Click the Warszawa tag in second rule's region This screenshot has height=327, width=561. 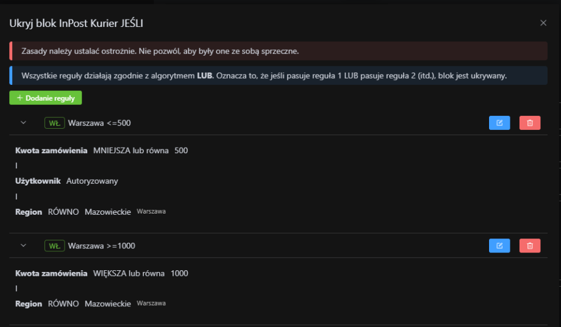(151, 303)
